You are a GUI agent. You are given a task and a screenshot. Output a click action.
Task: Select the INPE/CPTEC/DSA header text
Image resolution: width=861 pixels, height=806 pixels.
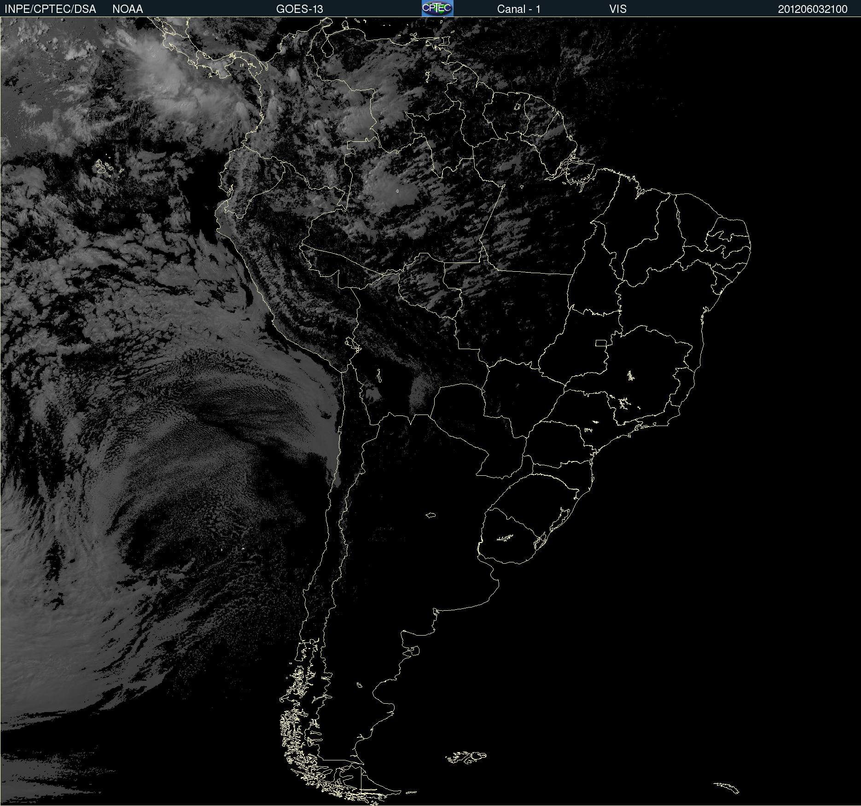pyautogui.click(x=50, y=9)
